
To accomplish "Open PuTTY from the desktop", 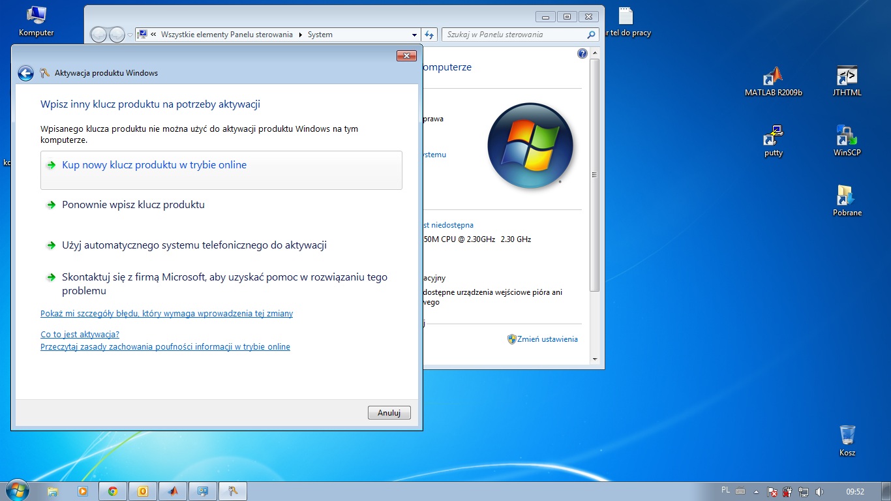I will (x=774, y=139).
